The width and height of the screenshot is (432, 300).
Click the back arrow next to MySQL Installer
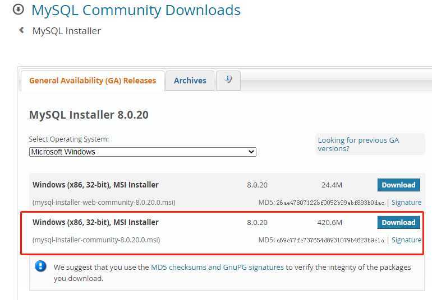21,30
